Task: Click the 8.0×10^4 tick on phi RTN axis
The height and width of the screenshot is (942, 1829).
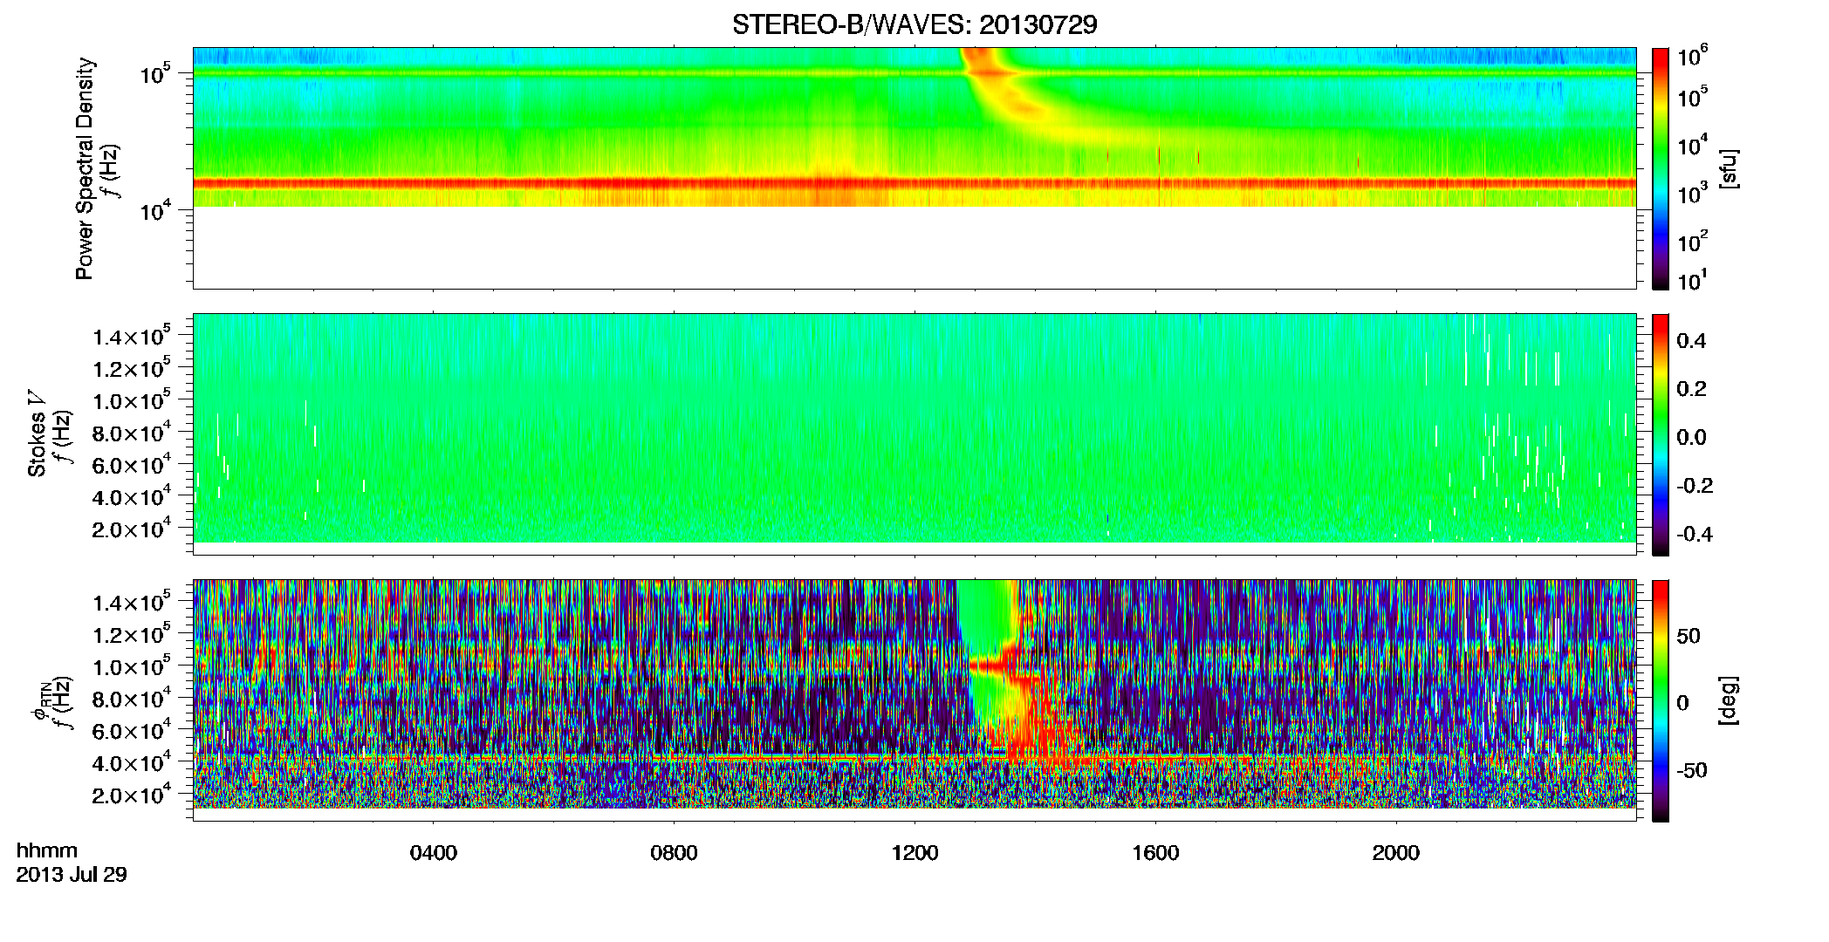Action: (131, 698)
